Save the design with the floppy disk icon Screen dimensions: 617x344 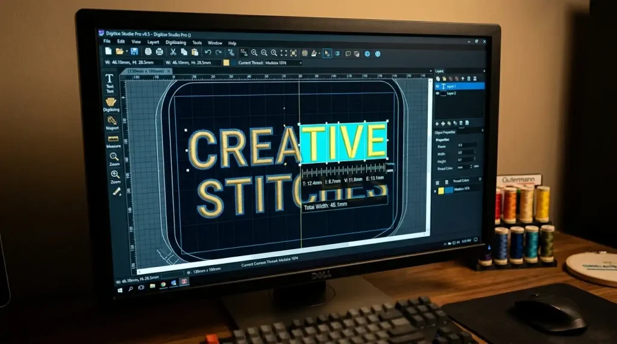134,52
